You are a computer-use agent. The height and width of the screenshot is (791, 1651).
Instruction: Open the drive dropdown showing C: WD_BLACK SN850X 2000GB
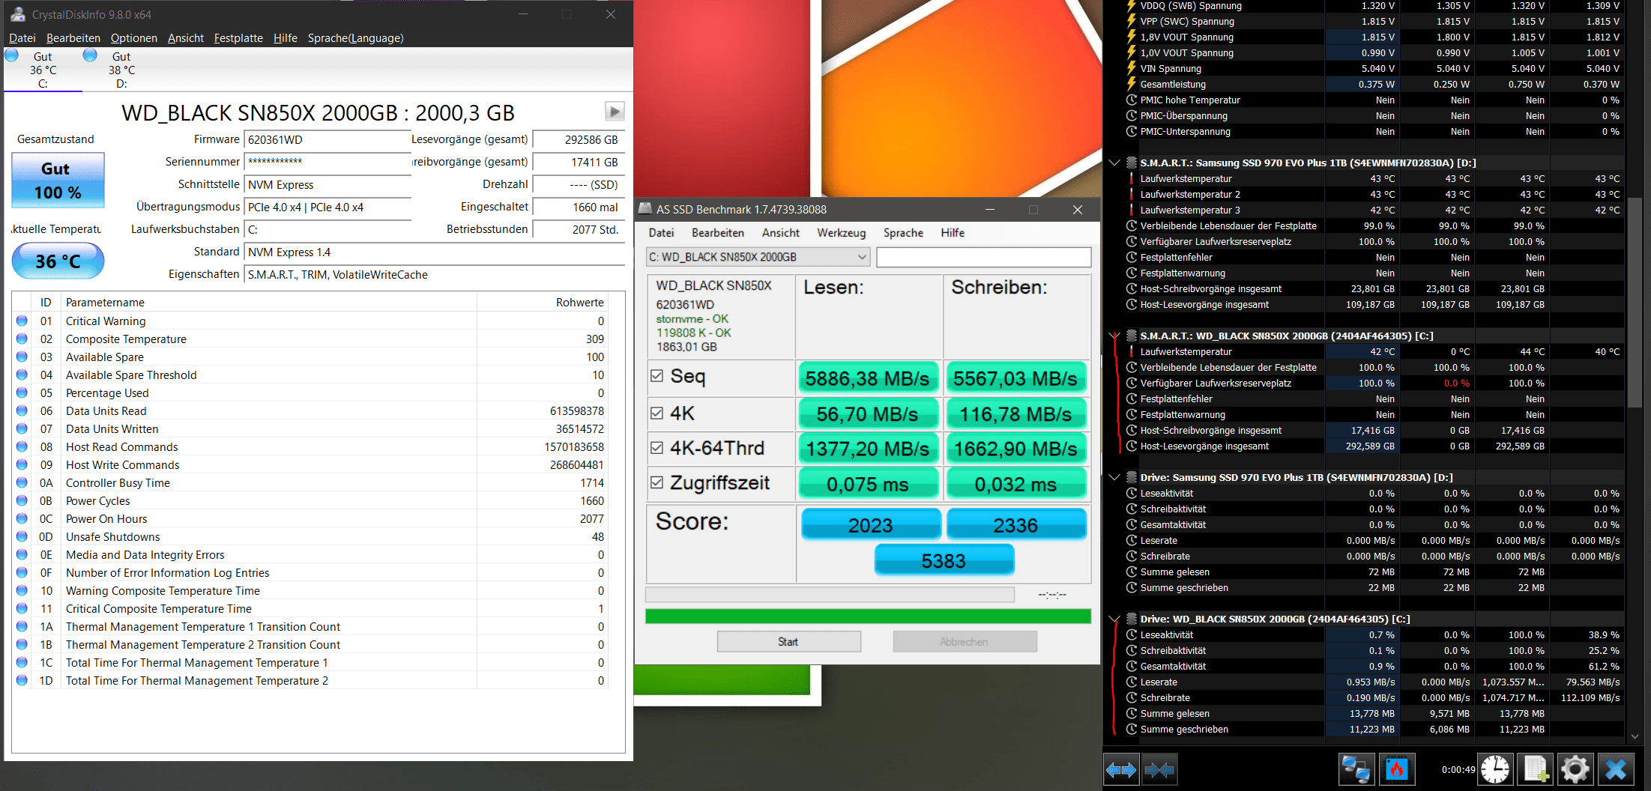[758, 257]
